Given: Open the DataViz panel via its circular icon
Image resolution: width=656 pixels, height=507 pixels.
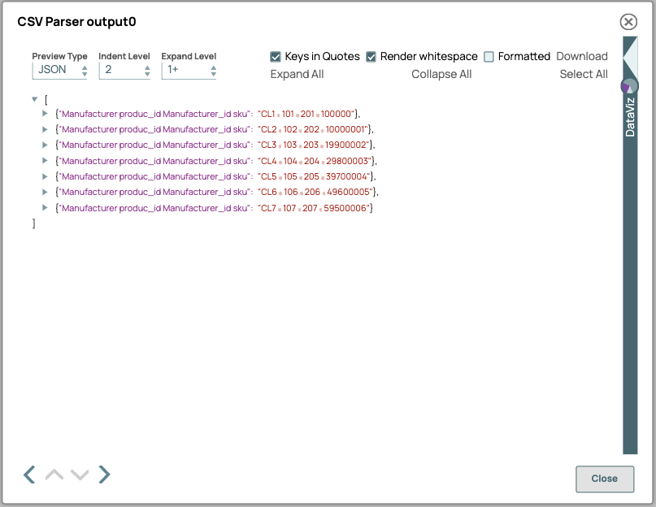Looking at the screenshot, I should pos(631,84).
